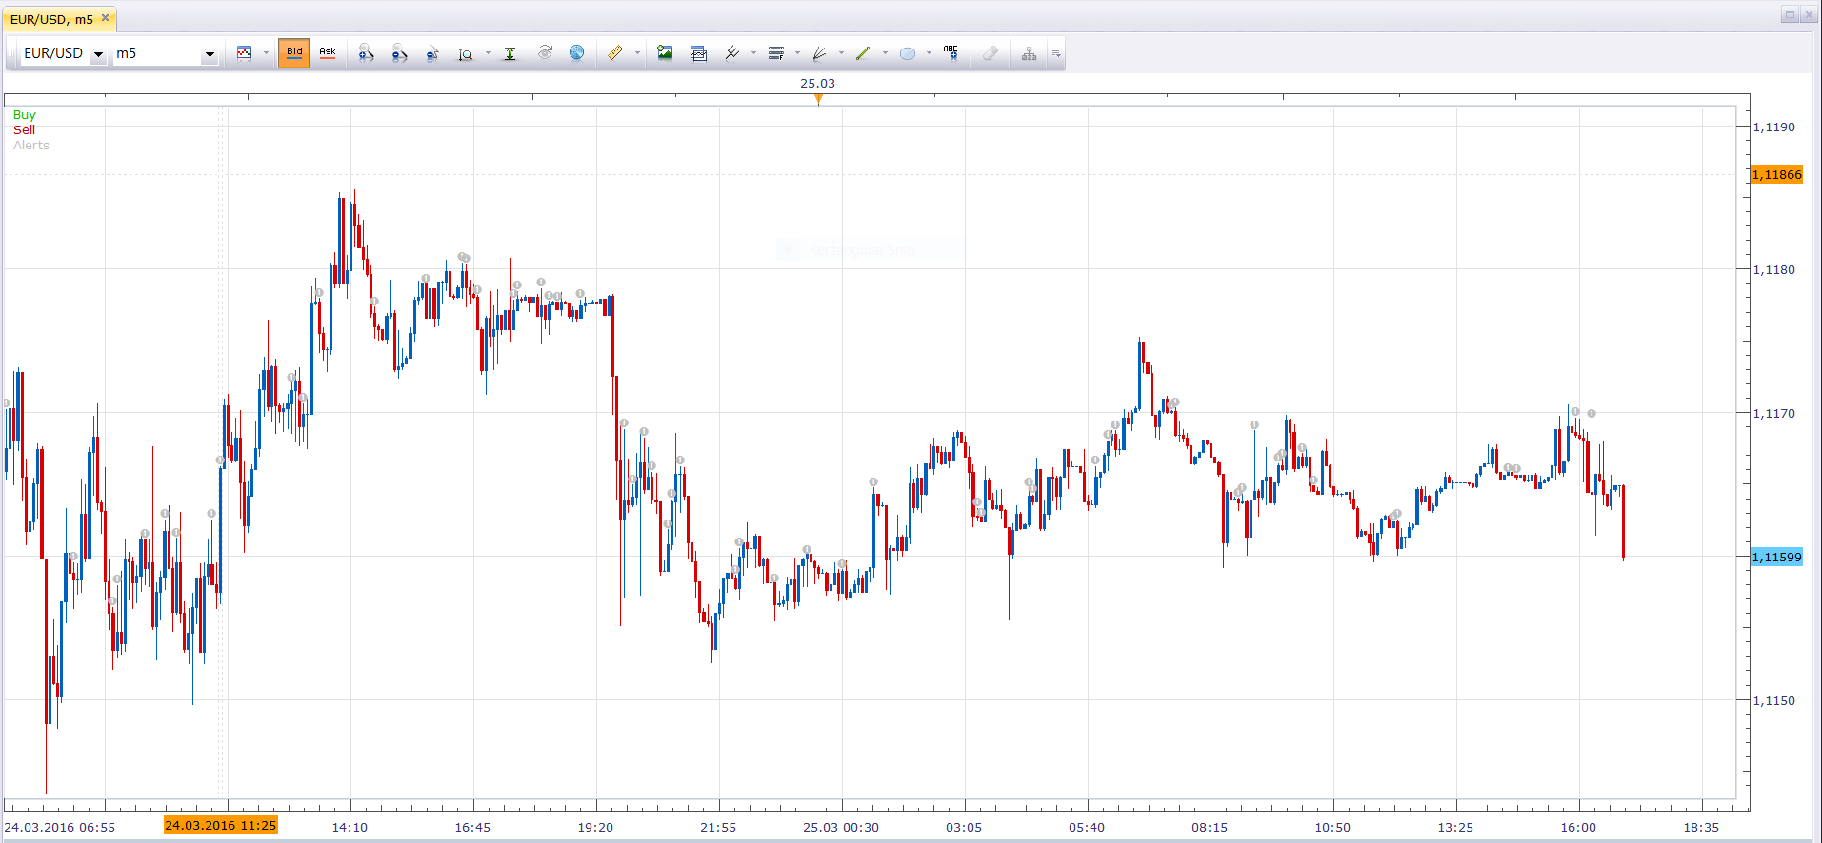Viewport: 1822px width, 843px height.
Task: Expand the chart type dropdown arrow
Action: pyautogui.click(x=266, y=53)
